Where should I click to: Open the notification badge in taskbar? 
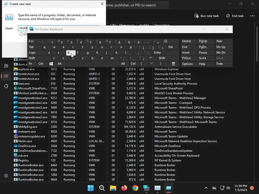point(252,188)
